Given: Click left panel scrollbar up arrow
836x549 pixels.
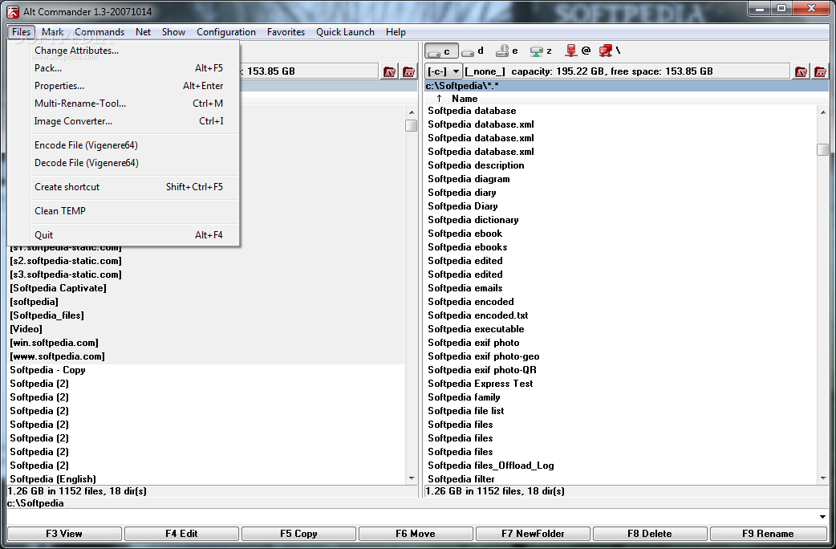Looking at the screenshot, I should (411, 112).
